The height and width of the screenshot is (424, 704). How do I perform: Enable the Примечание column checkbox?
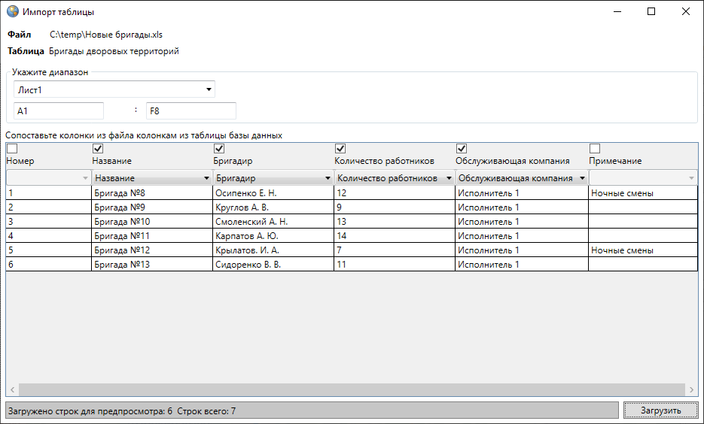pos(595,149)
